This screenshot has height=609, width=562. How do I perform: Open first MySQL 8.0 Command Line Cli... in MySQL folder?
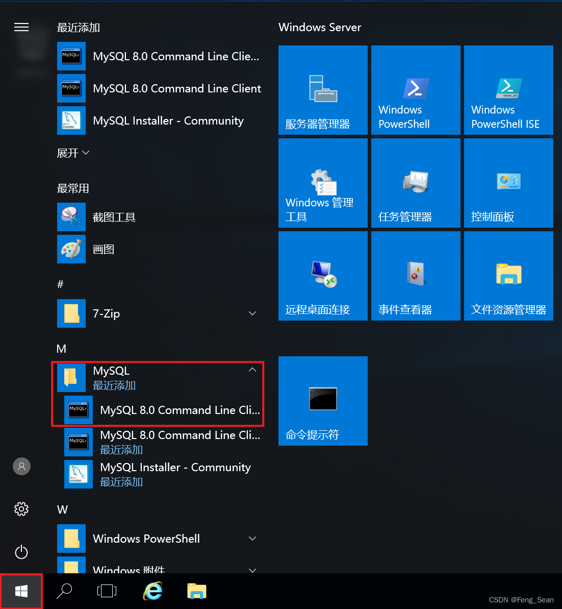point(163,410)
